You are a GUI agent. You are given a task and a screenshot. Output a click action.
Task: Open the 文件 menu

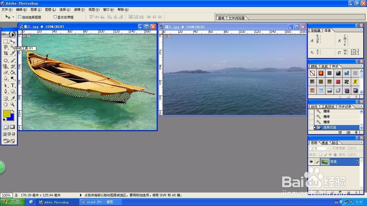(7, 10)
